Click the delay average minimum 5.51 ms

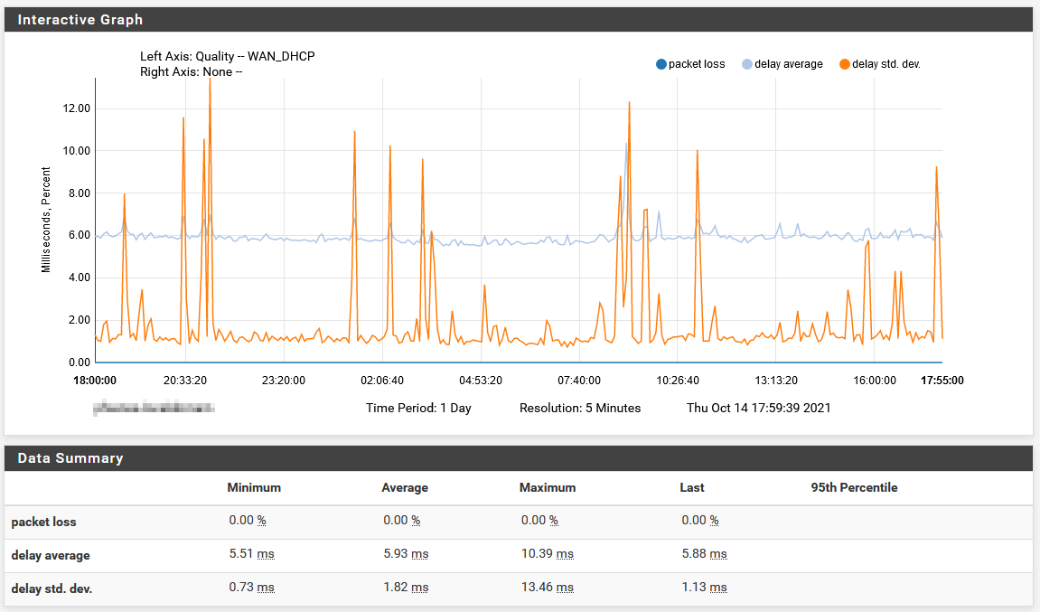(251, 553)
